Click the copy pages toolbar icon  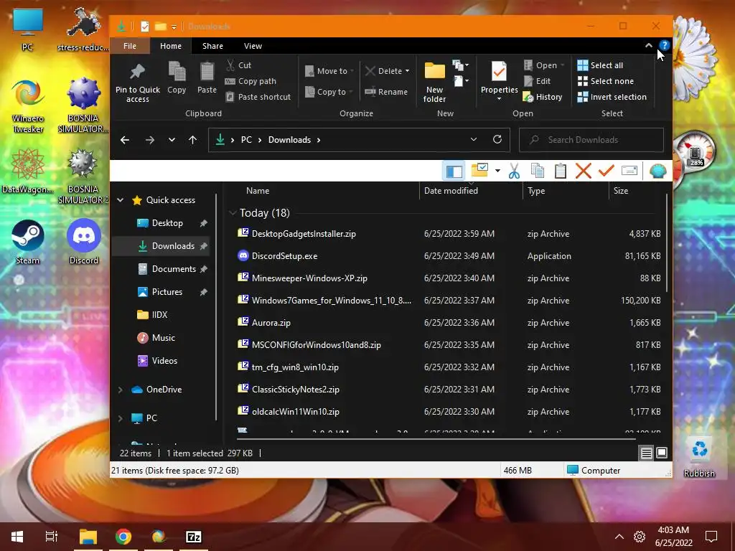537,171
